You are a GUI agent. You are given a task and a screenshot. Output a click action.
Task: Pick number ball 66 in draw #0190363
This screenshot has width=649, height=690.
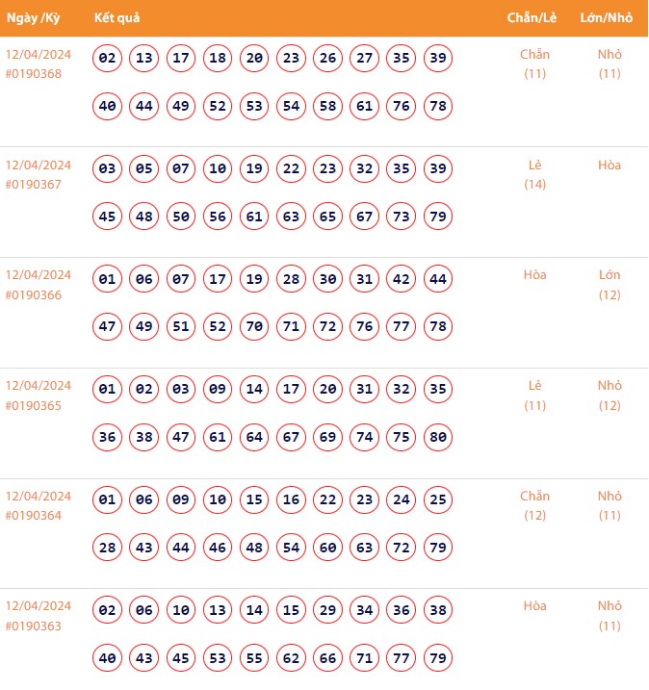point(327,658)
